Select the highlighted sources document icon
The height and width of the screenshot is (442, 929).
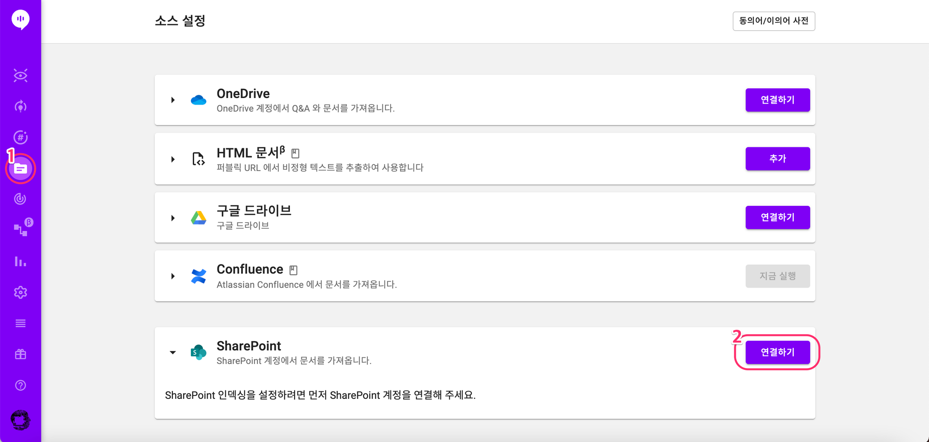click(x=20, y=168)
